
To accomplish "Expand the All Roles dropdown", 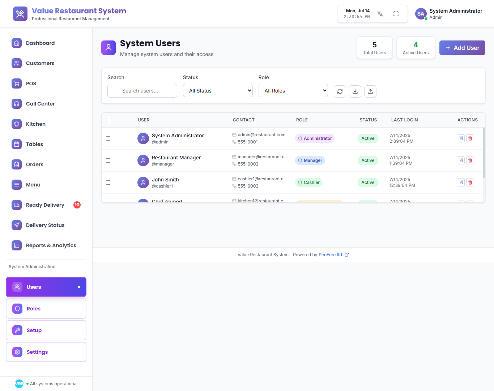I will [x=293, y=91].
